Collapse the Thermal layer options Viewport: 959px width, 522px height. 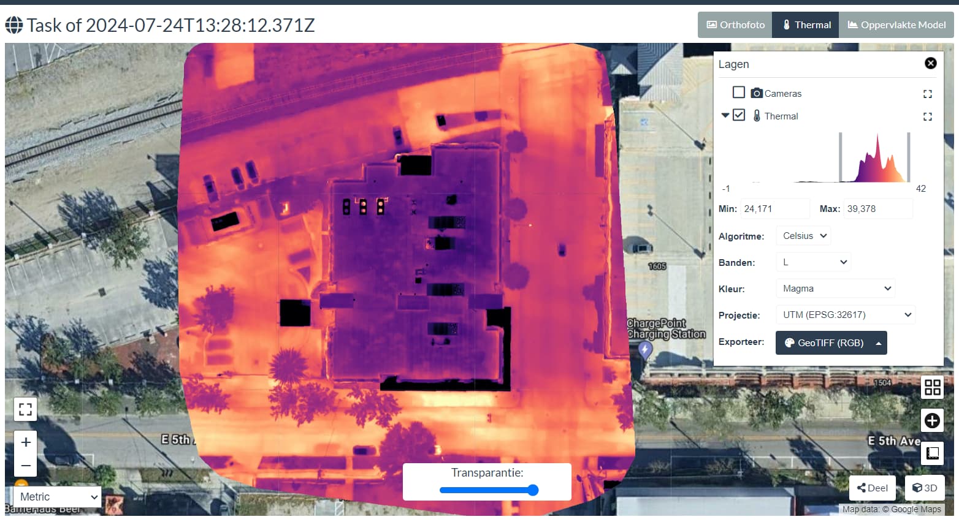pos(725,115)
